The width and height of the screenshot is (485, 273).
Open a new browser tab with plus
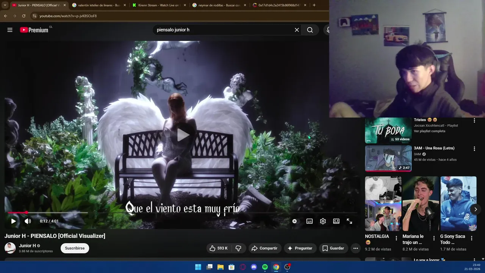click(314, 5)
